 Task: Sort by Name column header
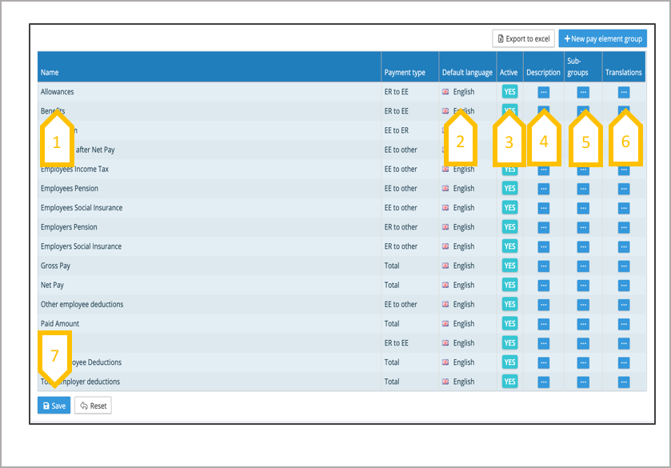pos(50,73)
